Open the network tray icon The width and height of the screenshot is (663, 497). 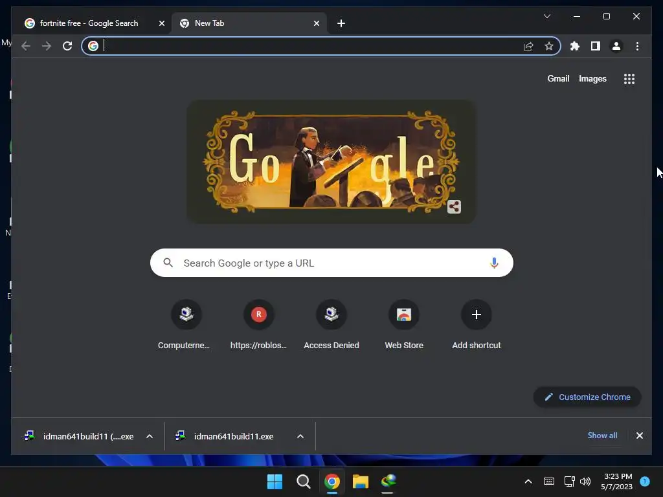(x=569, y=481)
